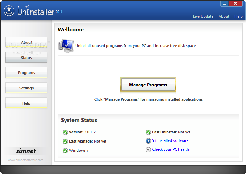Viewport: 246px width, 174px height.
Task: Click the green check beside Windows 7
Action: 65,151
